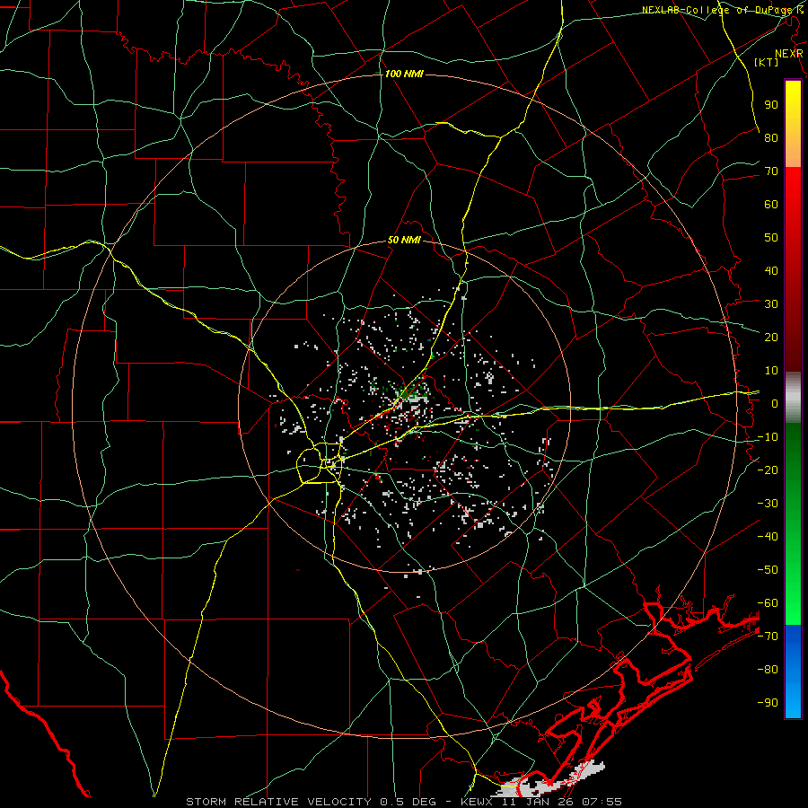The image size is (808, 808).
Task: Click the 70 value on the velocity scale
Action: pyautogui.click(x=771, y=171)
